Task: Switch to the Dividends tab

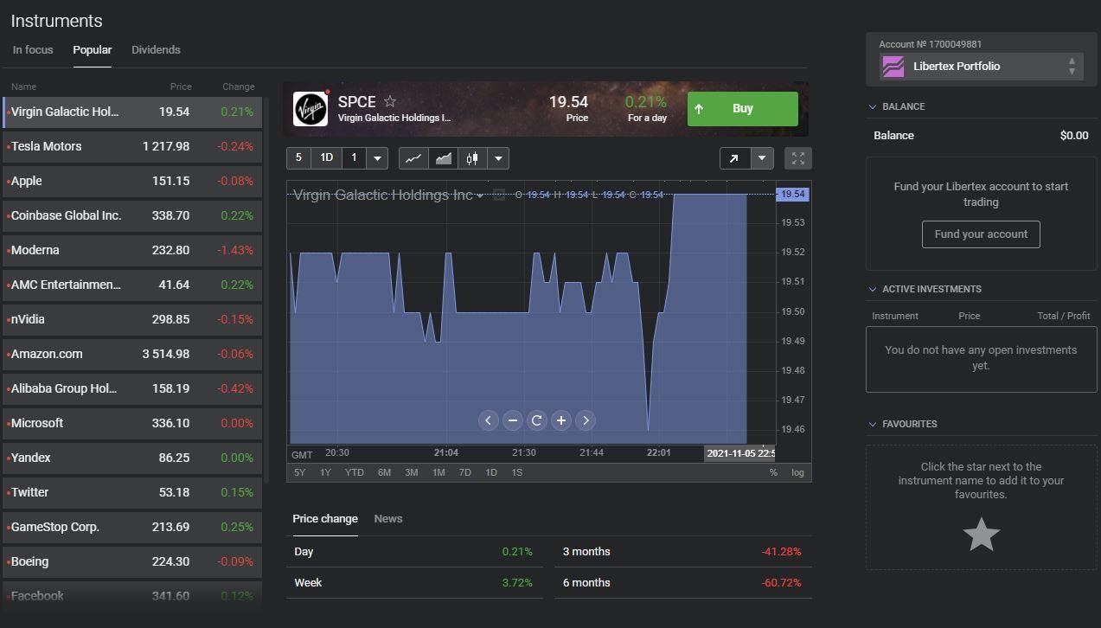Action: coord(156,50)
